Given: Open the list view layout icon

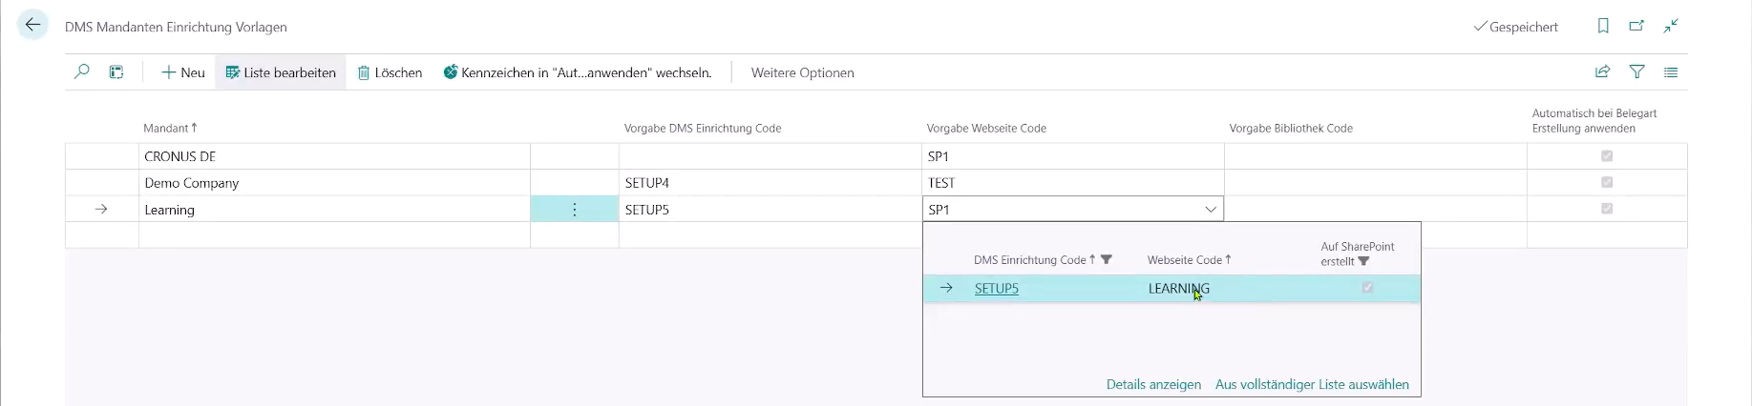Looking at the screenshot, I should (x=1671, y=72).
